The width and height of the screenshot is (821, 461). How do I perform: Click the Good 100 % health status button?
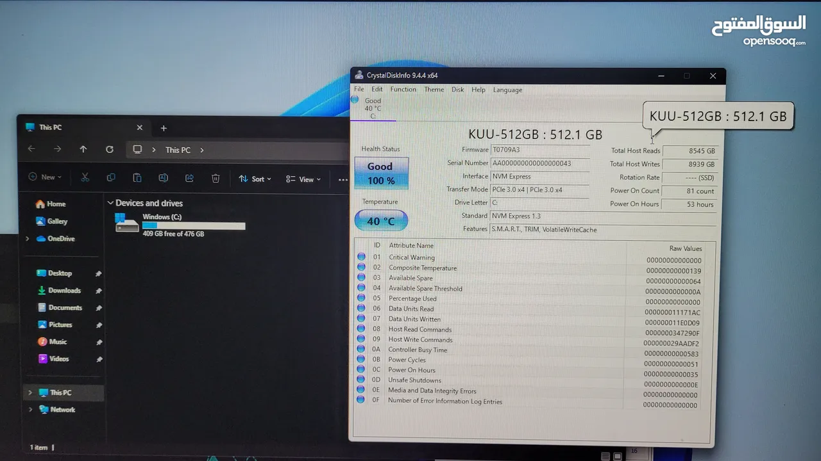(380, 174)
